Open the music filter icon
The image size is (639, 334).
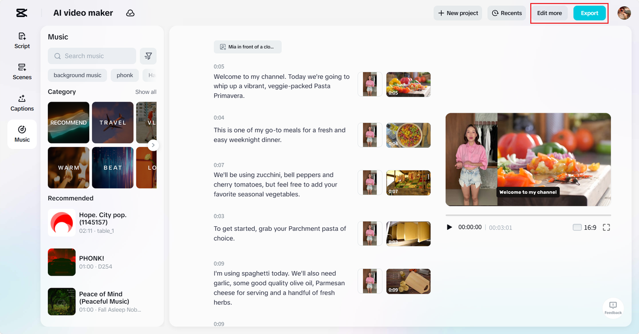pyautogui.click(x=148, y=56)
